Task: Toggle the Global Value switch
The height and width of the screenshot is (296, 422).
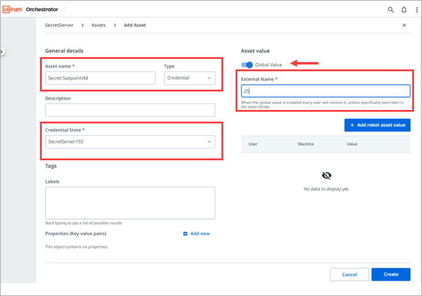Action: click(x=247, y=64)
